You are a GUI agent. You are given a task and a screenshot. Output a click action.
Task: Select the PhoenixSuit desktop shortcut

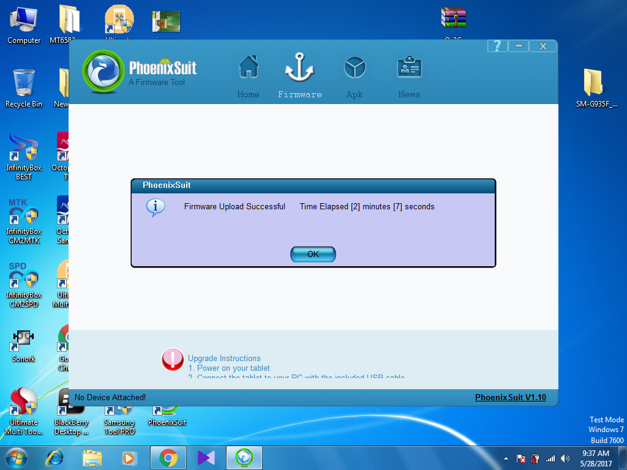167,416
